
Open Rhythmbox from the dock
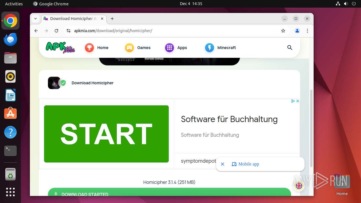10,76
